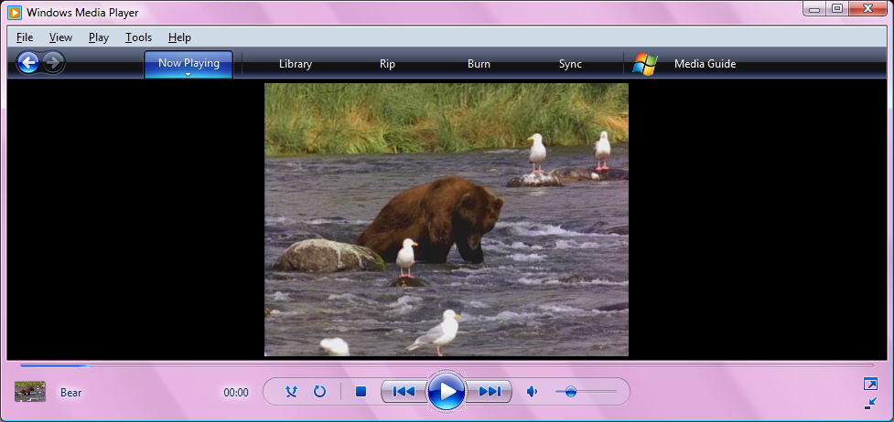
Task: Switch to full screen view icon
Action: point(870,385)
